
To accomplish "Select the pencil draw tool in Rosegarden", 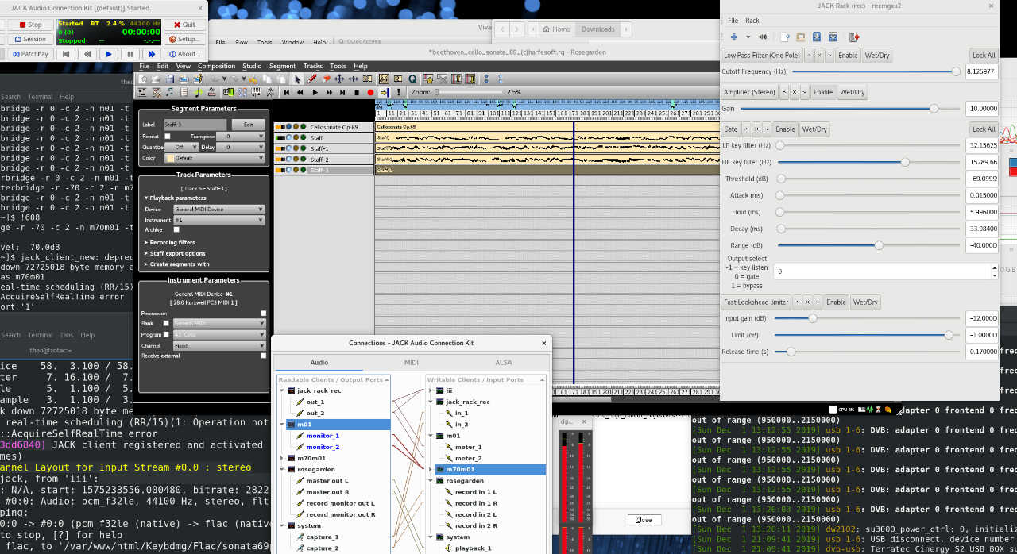I will 312,79.
